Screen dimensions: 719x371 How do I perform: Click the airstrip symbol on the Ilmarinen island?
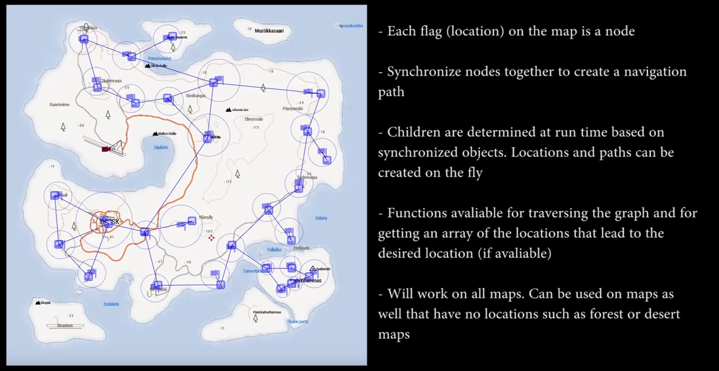[65, 326]
